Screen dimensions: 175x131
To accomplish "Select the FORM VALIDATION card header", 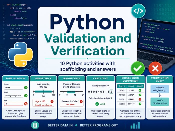I will click(15, 78).
